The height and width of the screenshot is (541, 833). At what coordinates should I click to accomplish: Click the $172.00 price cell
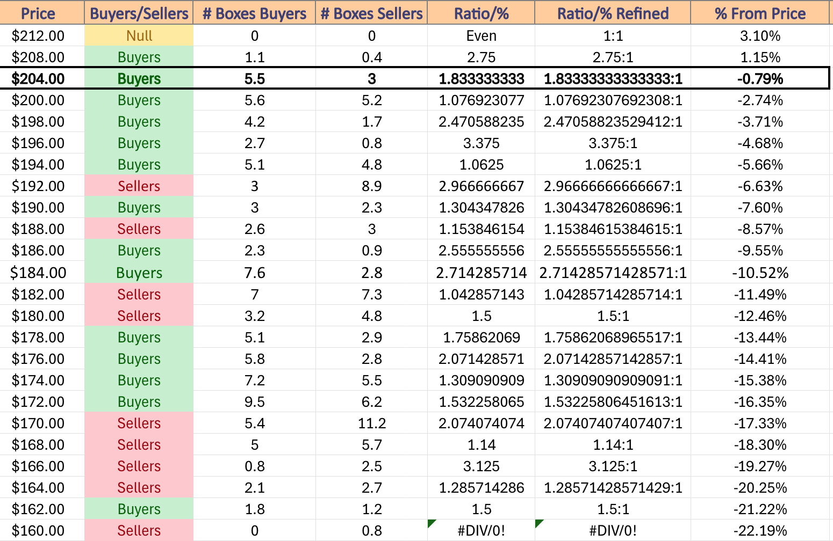[x=42, y=401]
